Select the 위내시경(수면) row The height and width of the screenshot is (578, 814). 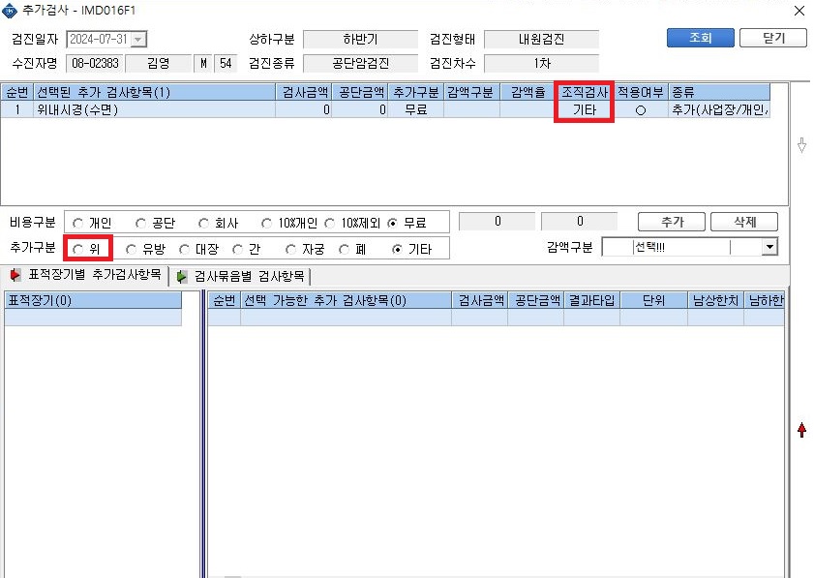384,109
